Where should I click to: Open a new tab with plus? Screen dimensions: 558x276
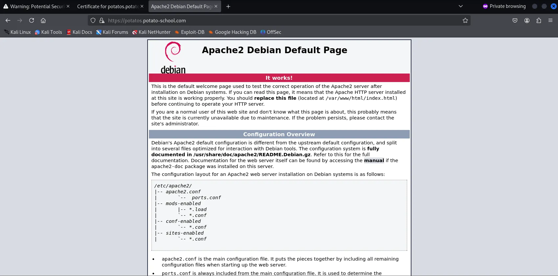pyautogui.click(x=228, y=6)
